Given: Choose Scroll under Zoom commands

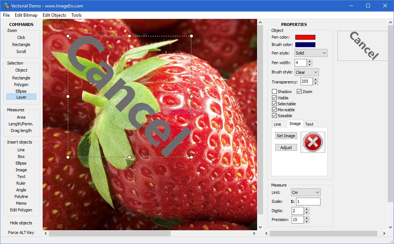Looking at the screenshot, I should (x=21, y=52).
